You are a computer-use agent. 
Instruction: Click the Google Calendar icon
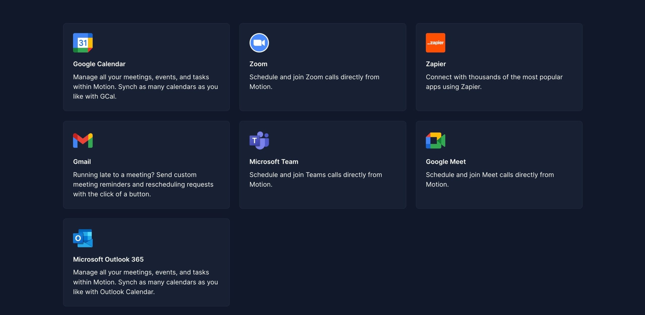click(x=83, y=43)
